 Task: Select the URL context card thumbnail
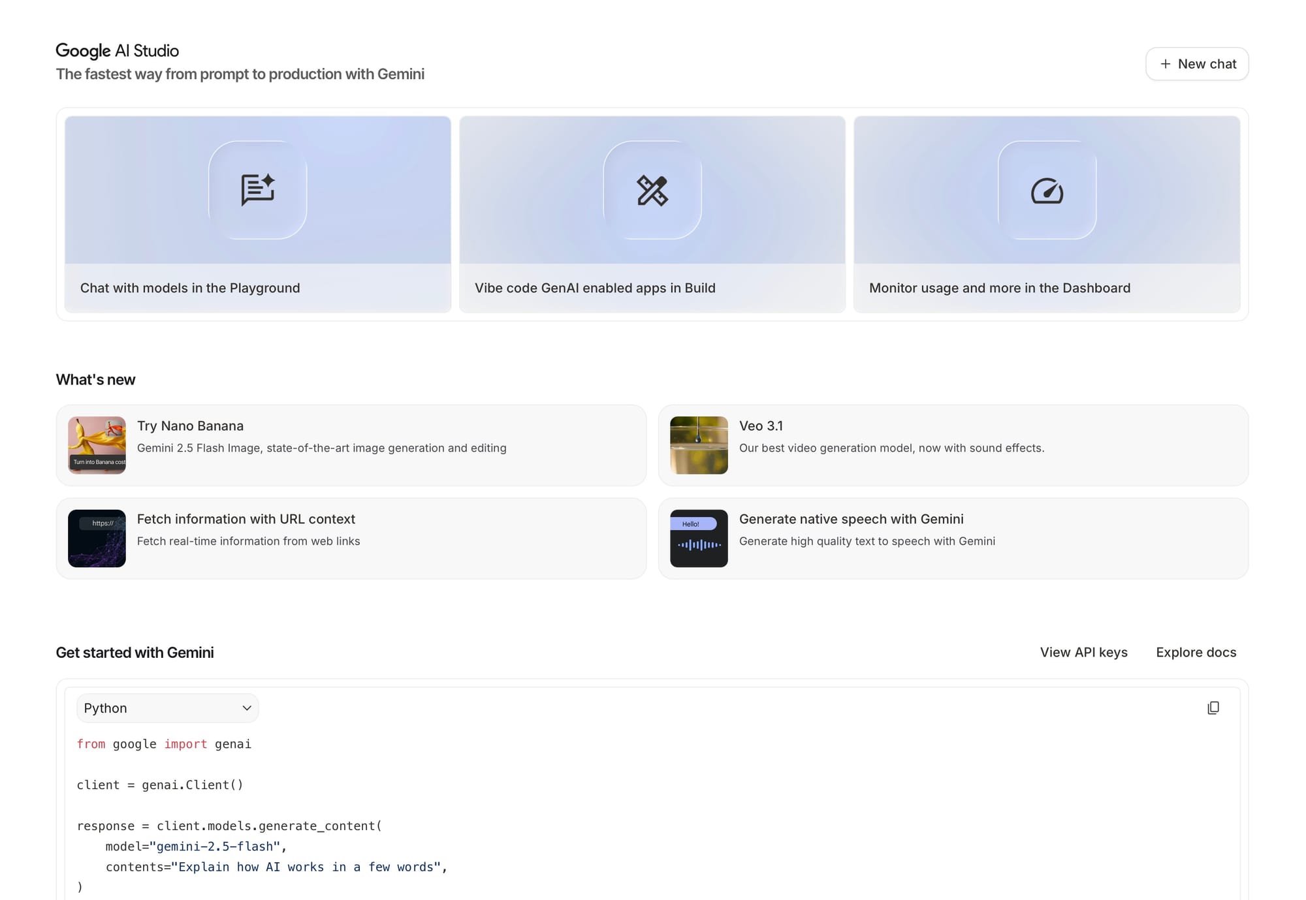tap(97, 538)
